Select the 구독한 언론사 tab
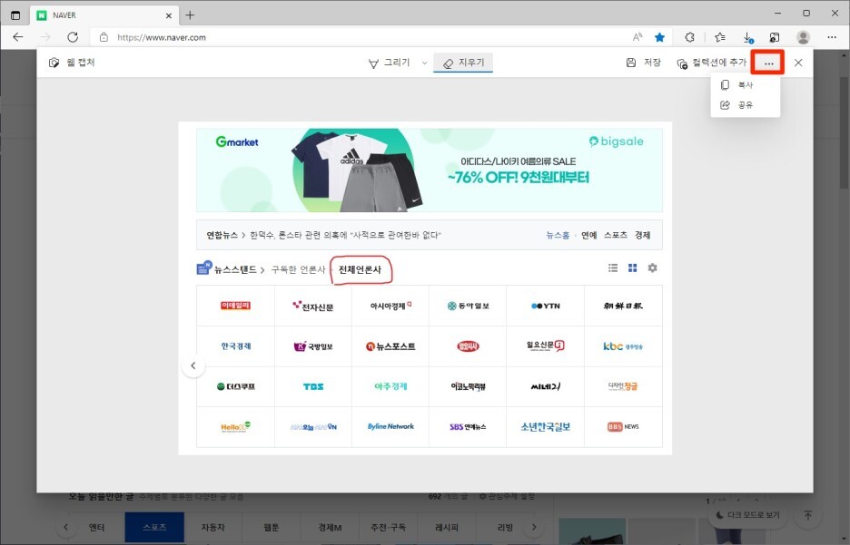This screenshot has height=545, width=850. (x=298, y=269)
